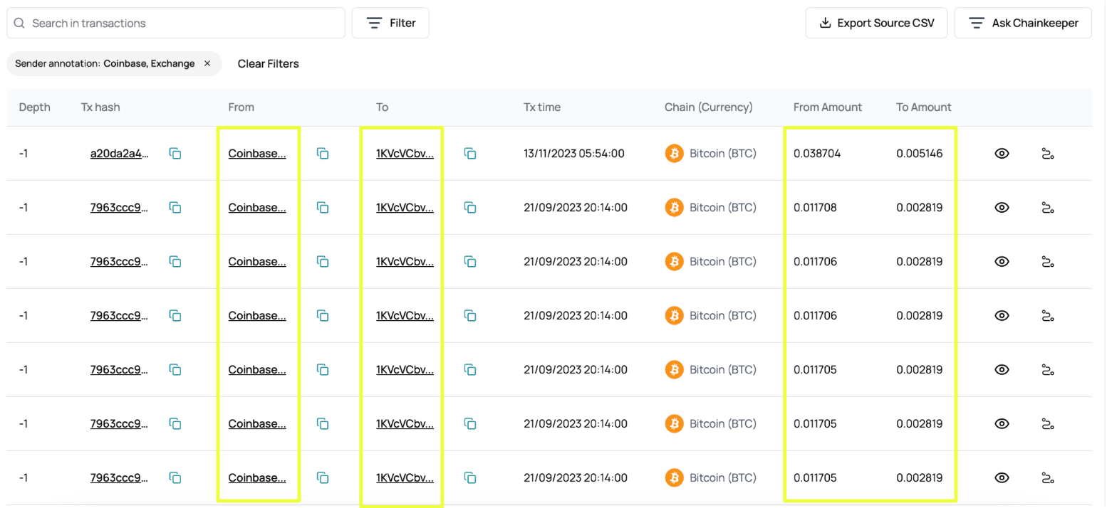Export Source CSV file
Image resolution: width=1107 pixels, height=508 pixels.
coord(875,23)
